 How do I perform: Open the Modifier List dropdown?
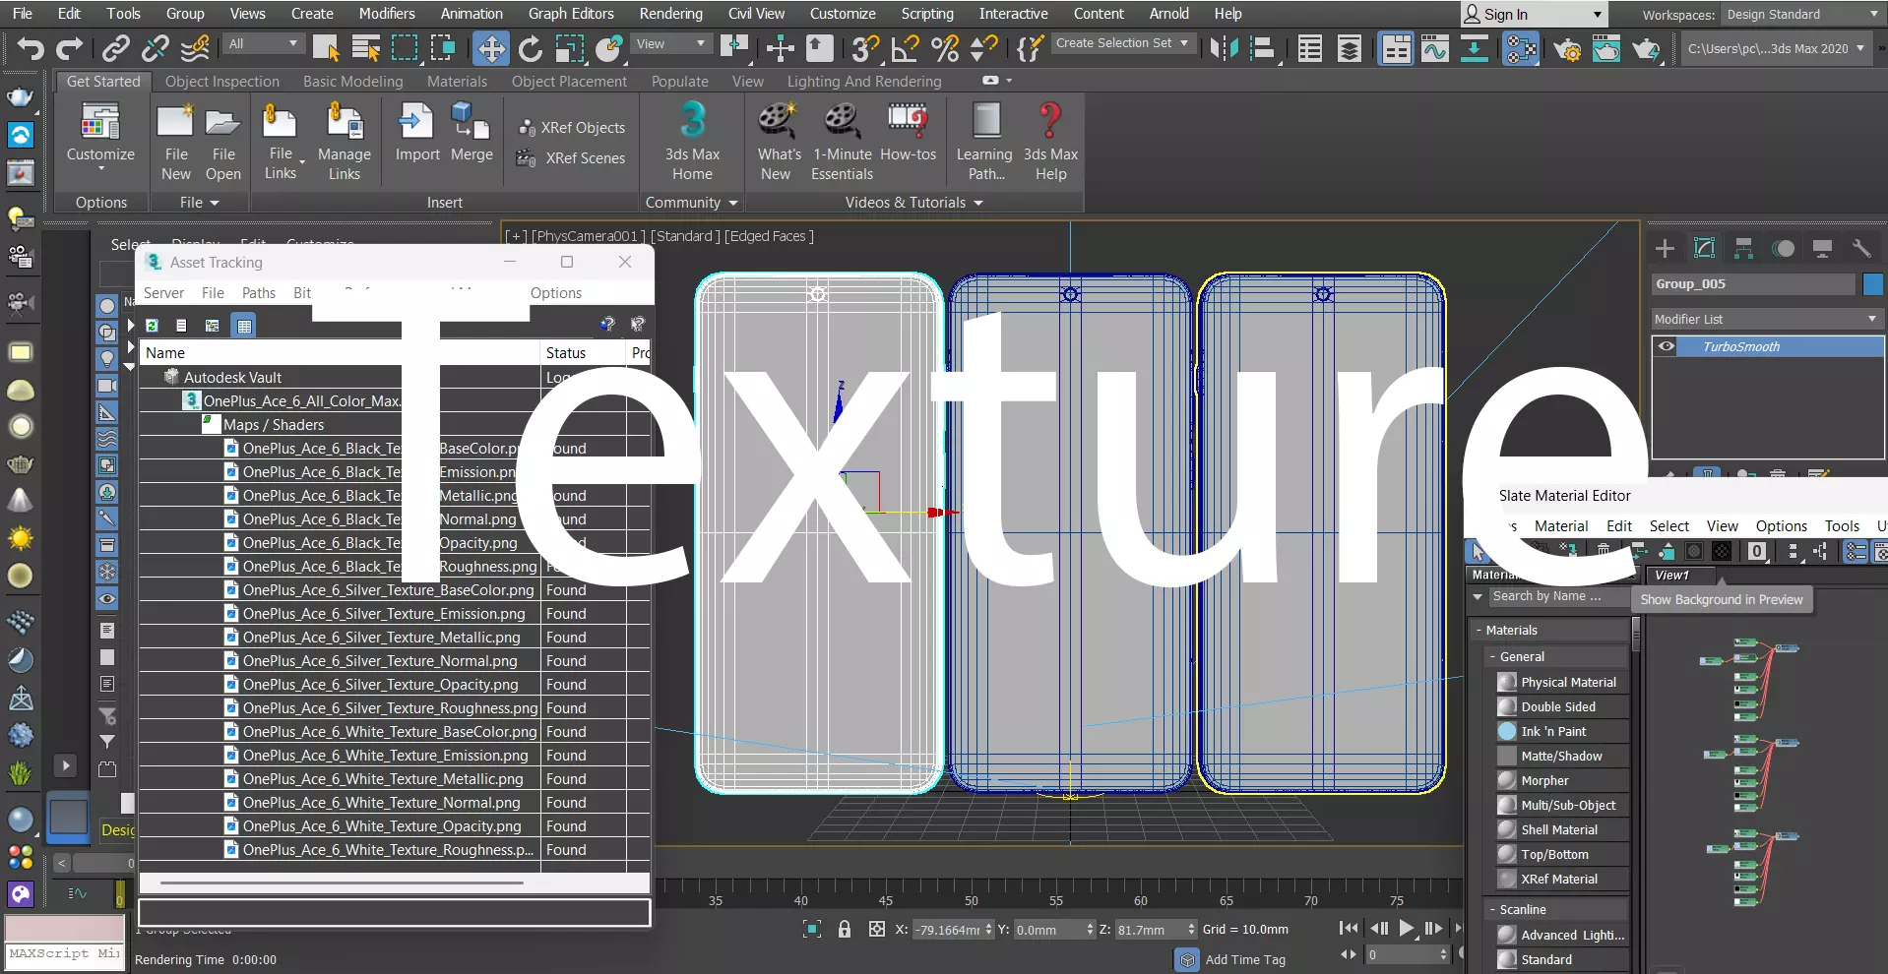click(1766, 319)
